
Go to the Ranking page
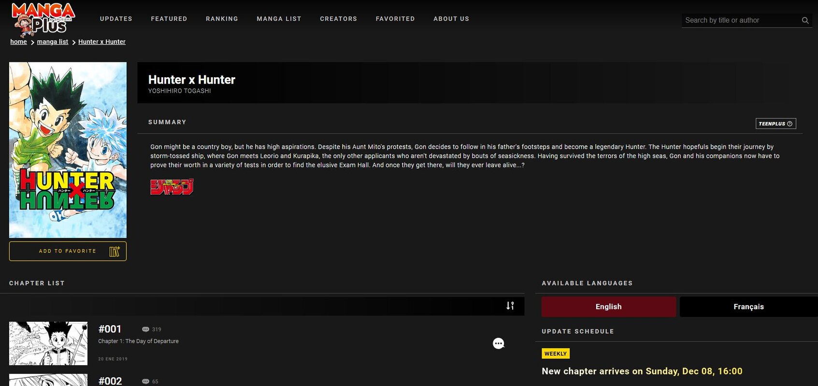point(222,19)
